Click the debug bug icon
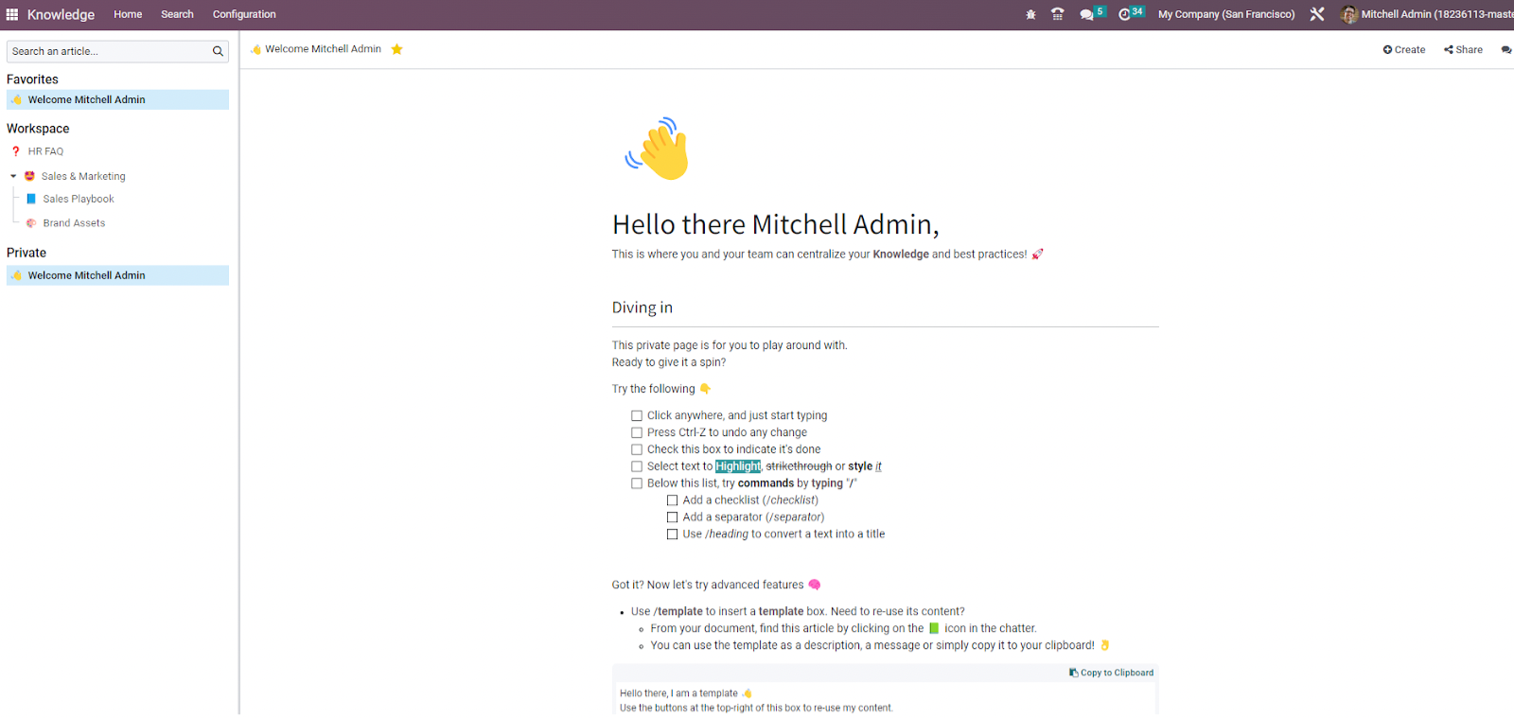Image resolution: width=1514 pixels, height=718 pixels. (1030, 14)
